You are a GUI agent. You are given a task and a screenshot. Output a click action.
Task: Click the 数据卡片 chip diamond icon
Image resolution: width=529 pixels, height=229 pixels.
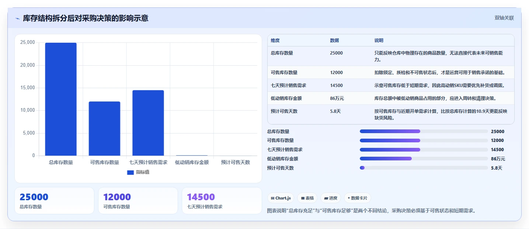(349, 198)
